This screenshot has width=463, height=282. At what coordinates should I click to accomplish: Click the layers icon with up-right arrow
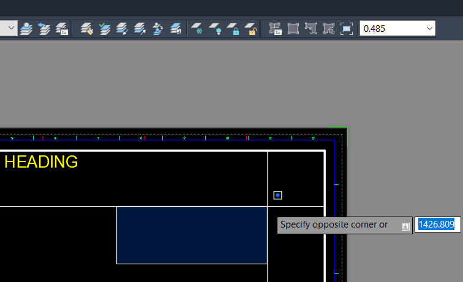[x=140, y=29]
